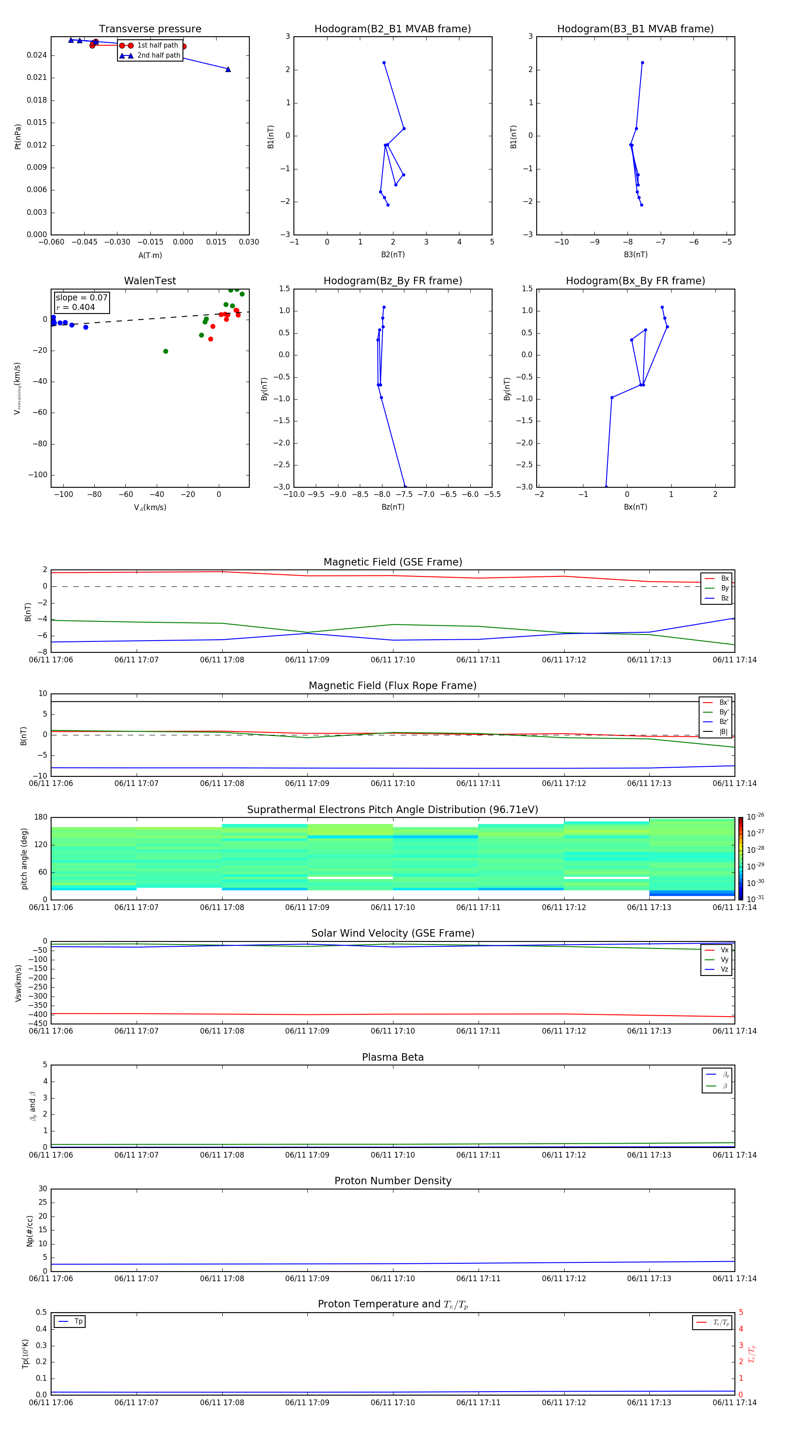Image resolution: width=786 pixels, height=1441 pixels.
Task: Select the "β_p and β" y-axis label
Action: coord(32,1106)
